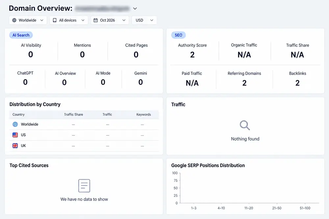Click the Backlinks label

(297, 74)
